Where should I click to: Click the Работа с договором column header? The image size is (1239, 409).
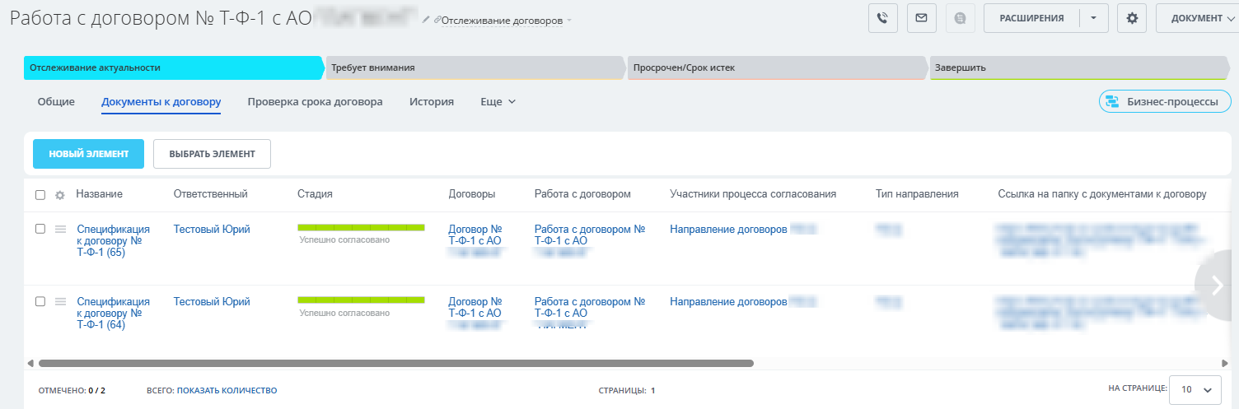pos(582,194)
